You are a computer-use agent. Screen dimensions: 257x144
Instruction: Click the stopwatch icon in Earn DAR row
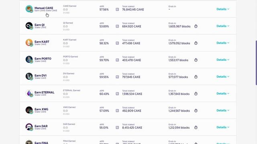[x=196, y=128]
